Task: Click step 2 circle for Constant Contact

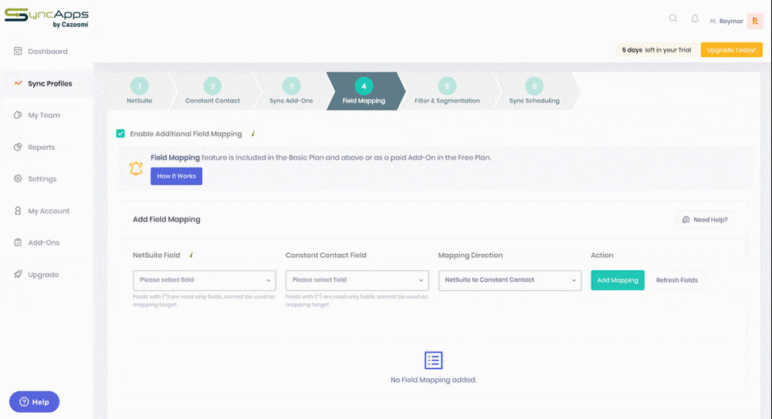Action: tap(212, 86)
